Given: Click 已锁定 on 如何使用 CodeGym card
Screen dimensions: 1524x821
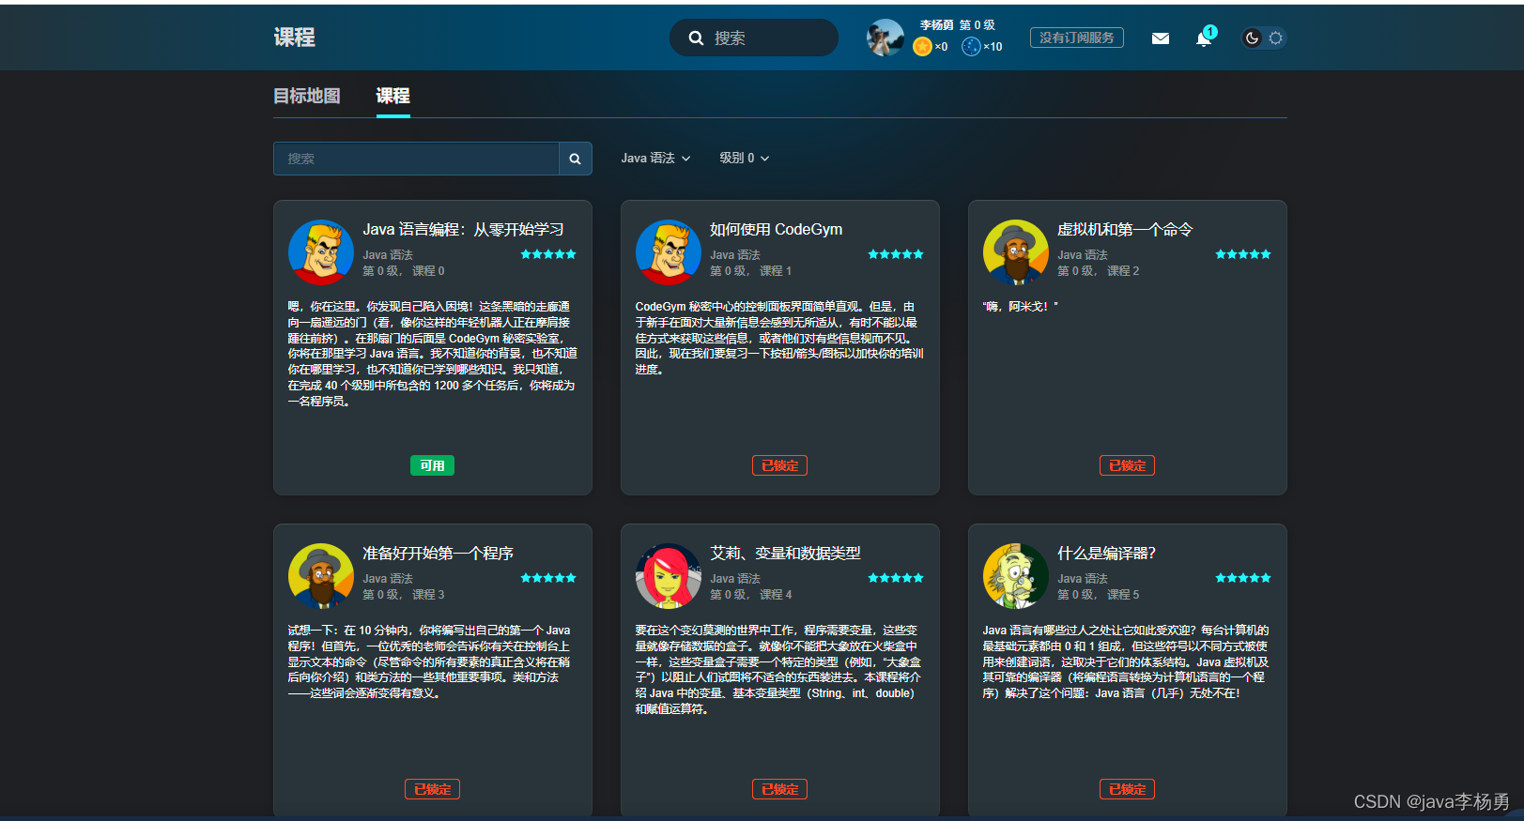Looking at the screenshot, I should (779, 465).
